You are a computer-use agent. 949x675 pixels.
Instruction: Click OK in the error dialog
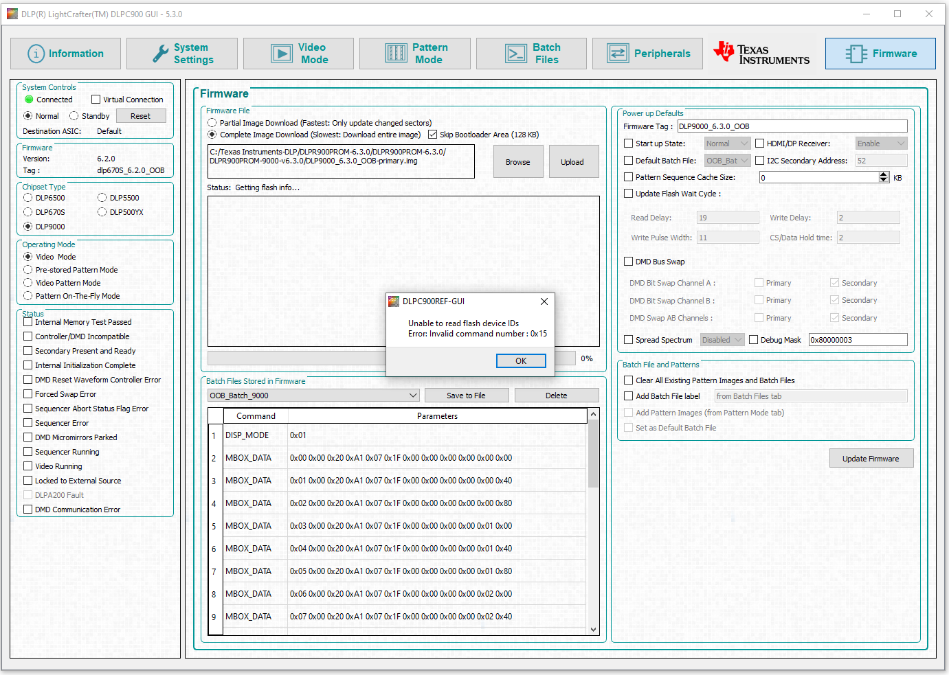coord(521,361)
